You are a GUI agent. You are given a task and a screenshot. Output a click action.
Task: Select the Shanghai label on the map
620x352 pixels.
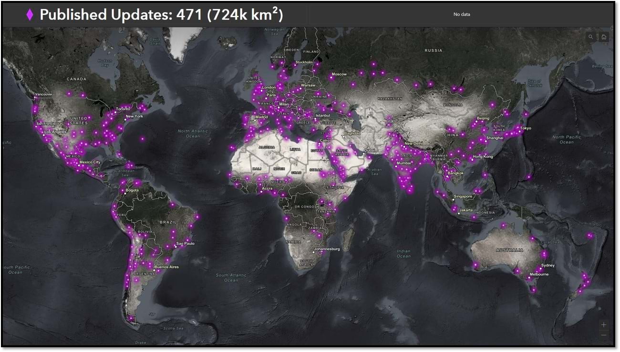[495, 138]
